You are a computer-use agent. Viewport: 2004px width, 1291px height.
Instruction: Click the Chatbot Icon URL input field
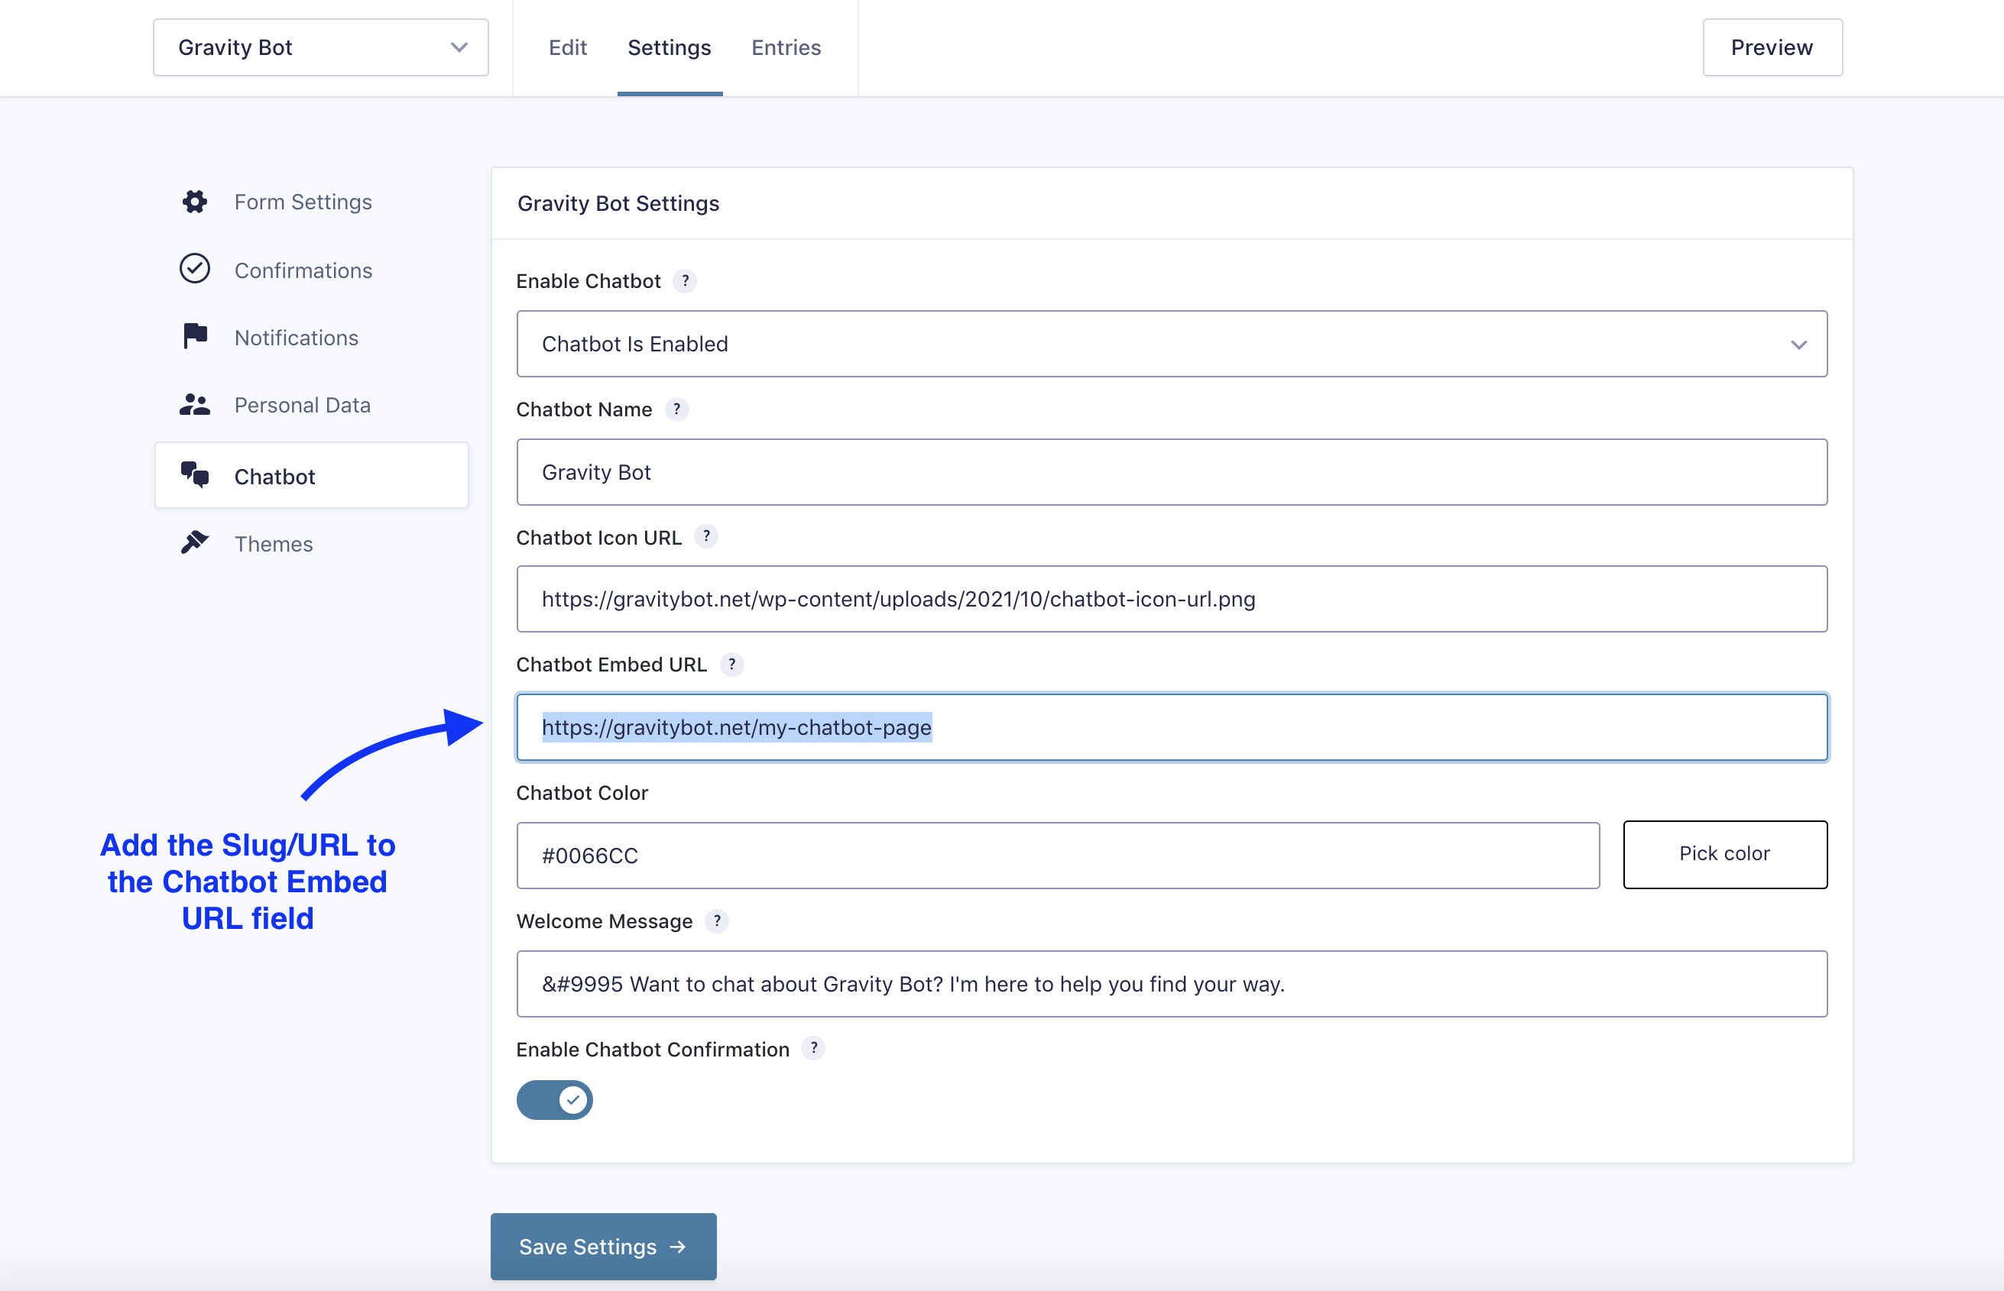[x=1172, y=599]
